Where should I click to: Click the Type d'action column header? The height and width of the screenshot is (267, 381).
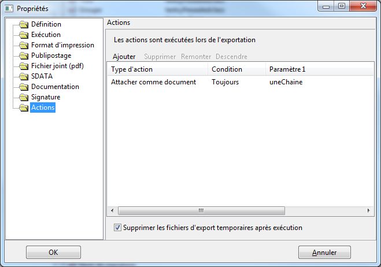coord(158,69)
